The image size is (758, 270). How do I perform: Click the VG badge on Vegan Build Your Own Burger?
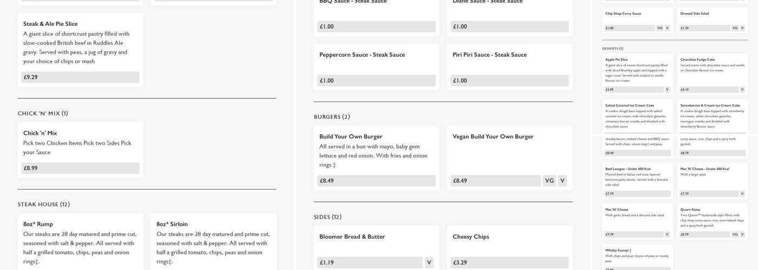tap(549, 181)
